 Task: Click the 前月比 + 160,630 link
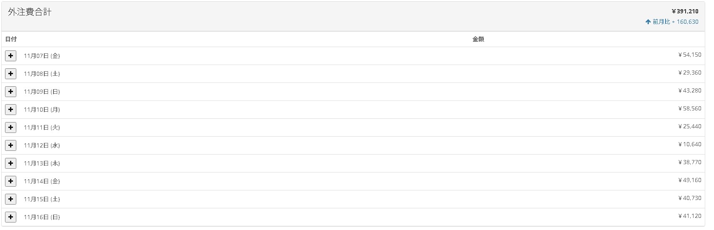click(675, 22)
